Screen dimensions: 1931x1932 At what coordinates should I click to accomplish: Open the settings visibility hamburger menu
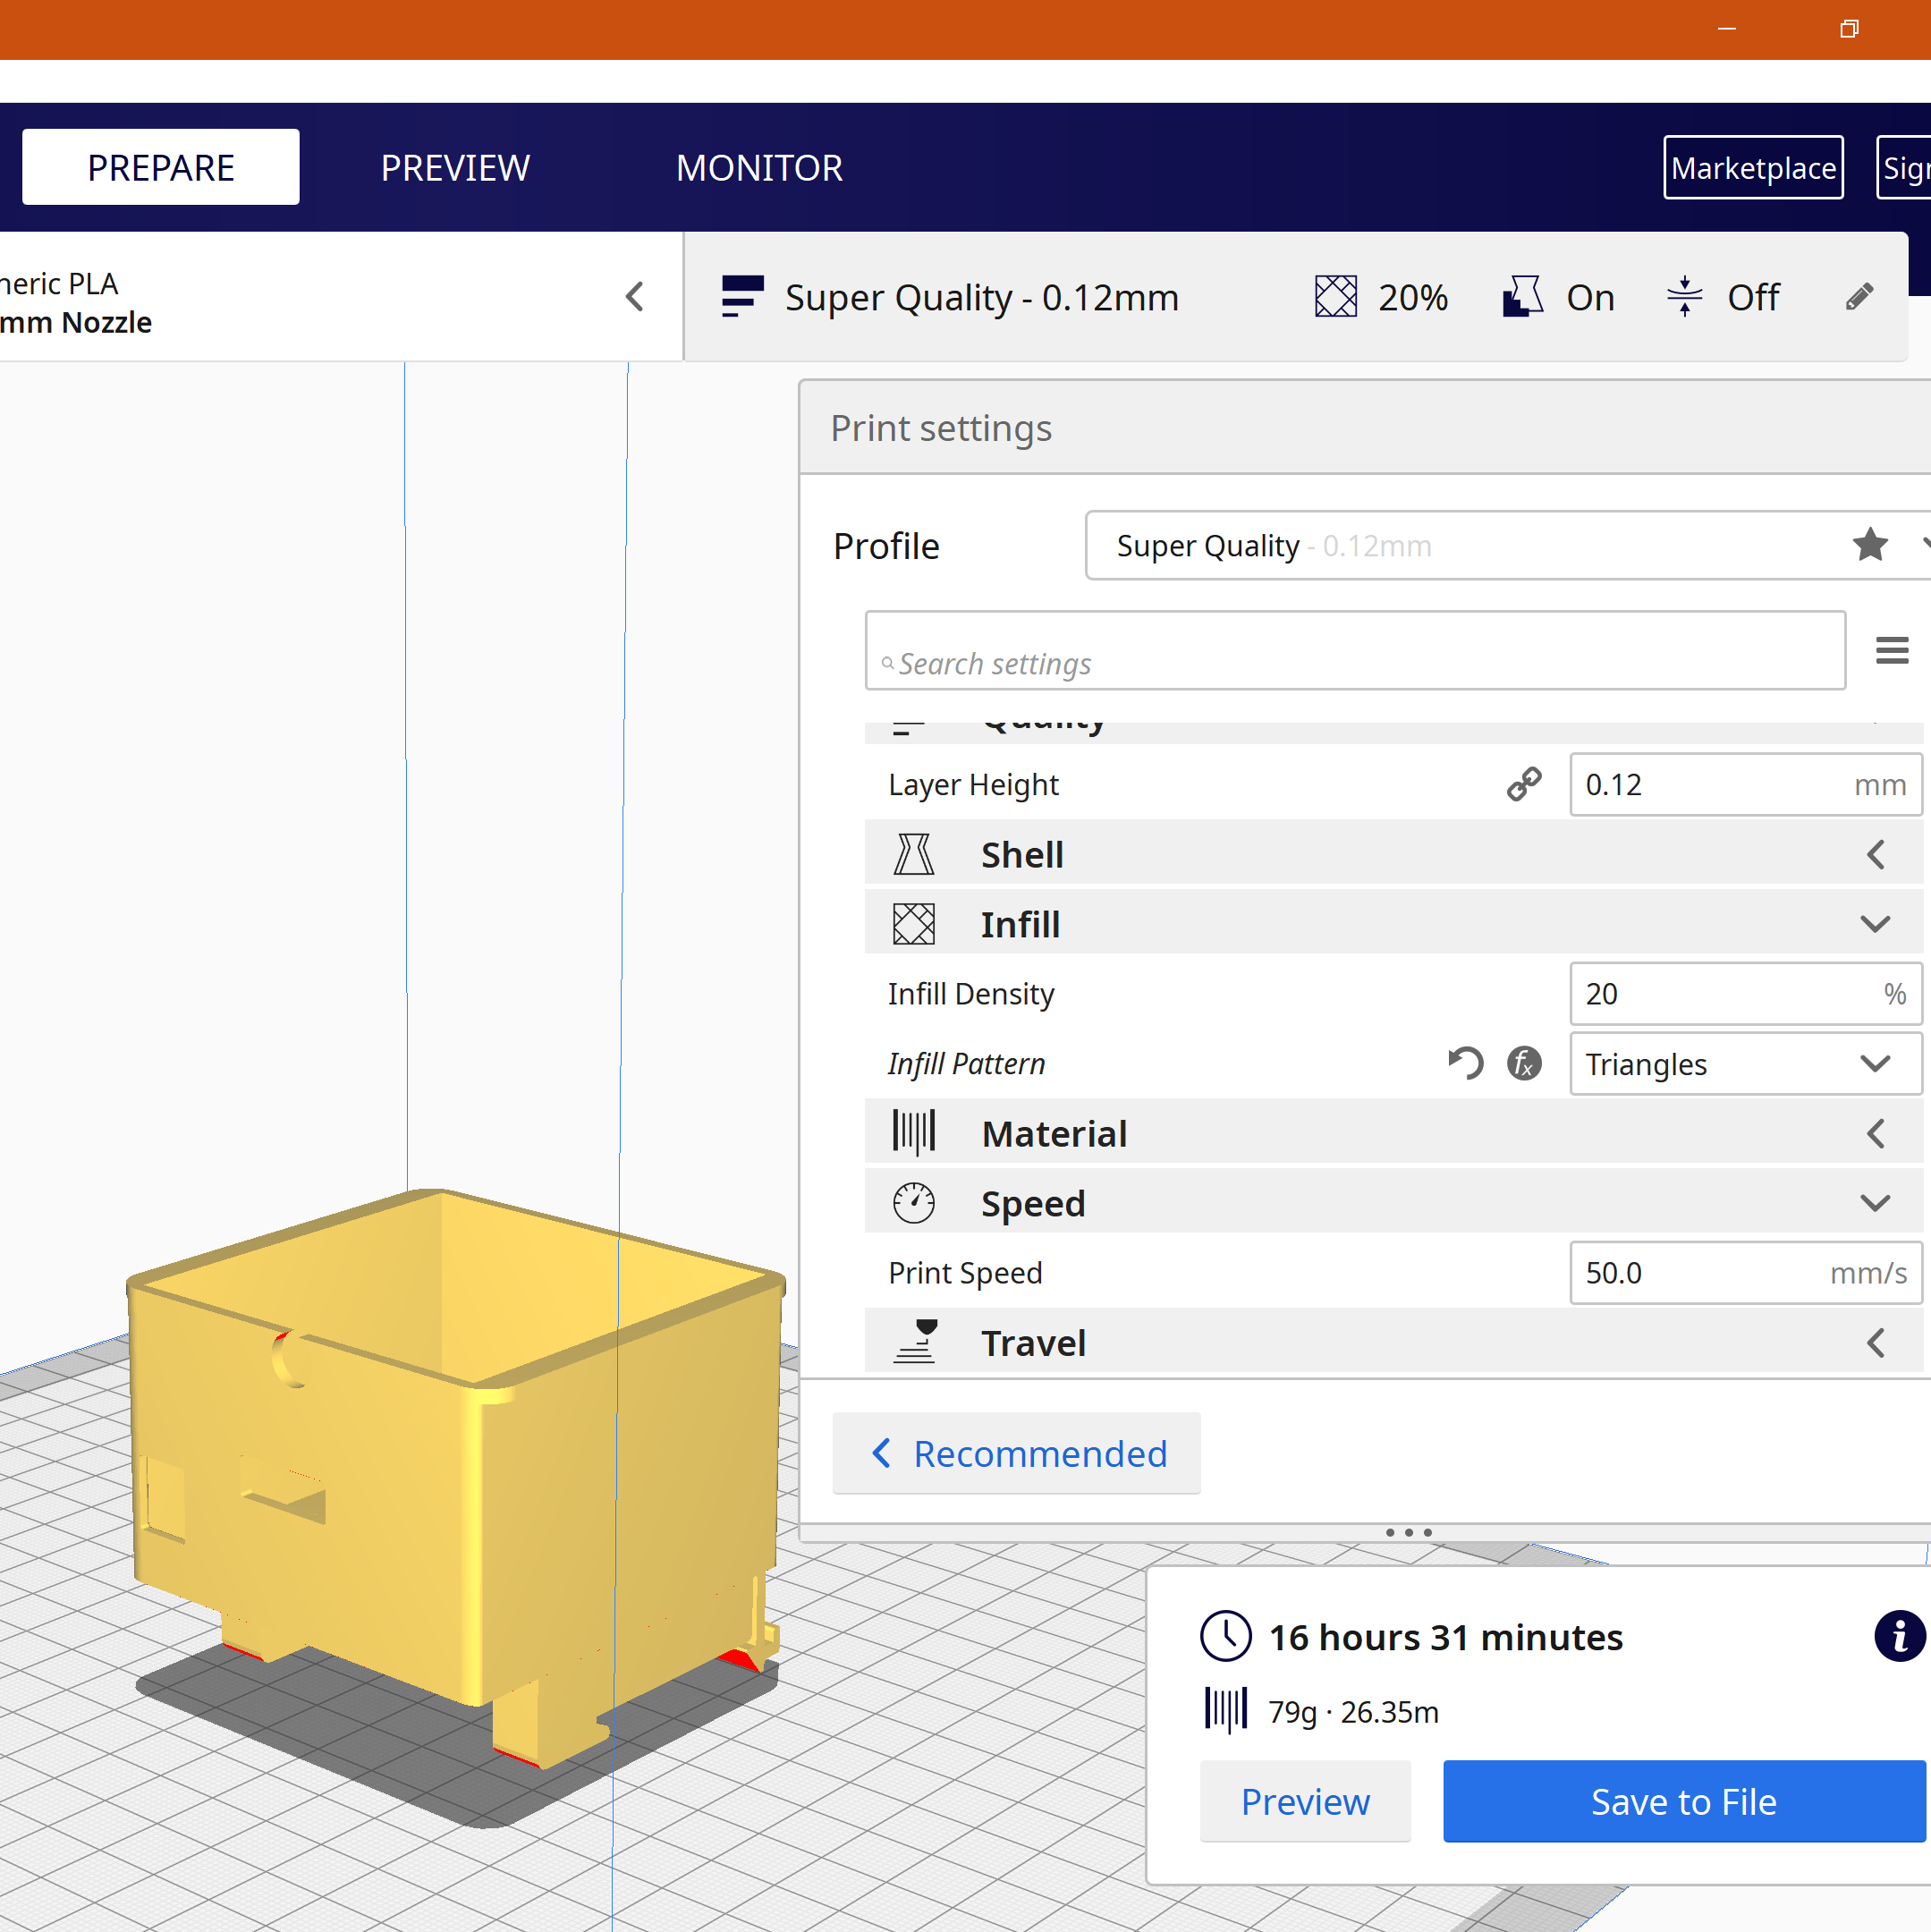coord(1891,650)
